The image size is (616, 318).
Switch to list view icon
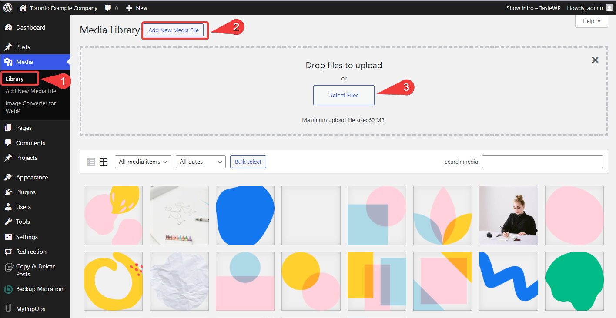91,162
